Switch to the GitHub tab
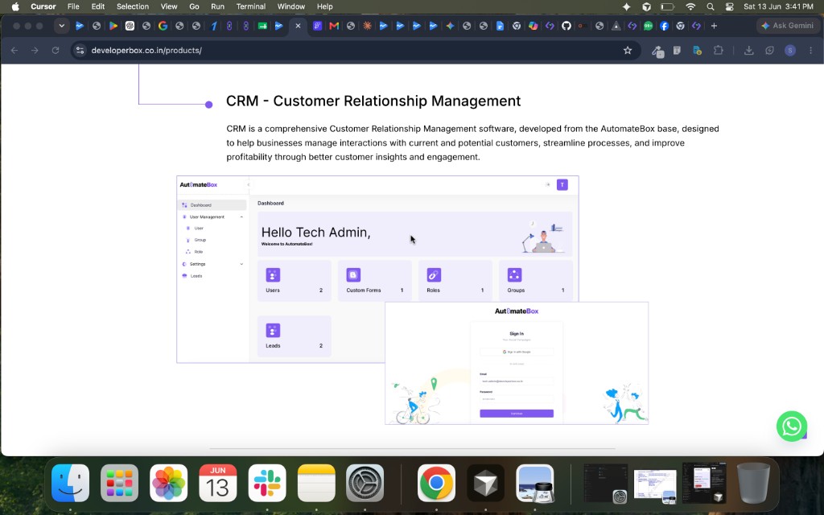 pyautogui.click(x=566, y=26)
